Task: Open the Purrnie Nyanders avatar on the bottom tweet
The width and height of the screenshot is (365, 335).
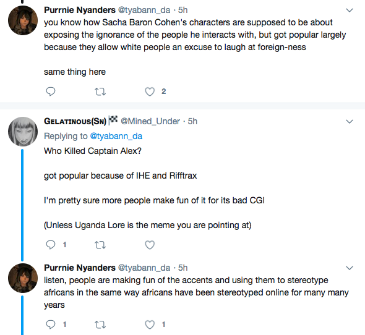Action: (x=23, y=278)
